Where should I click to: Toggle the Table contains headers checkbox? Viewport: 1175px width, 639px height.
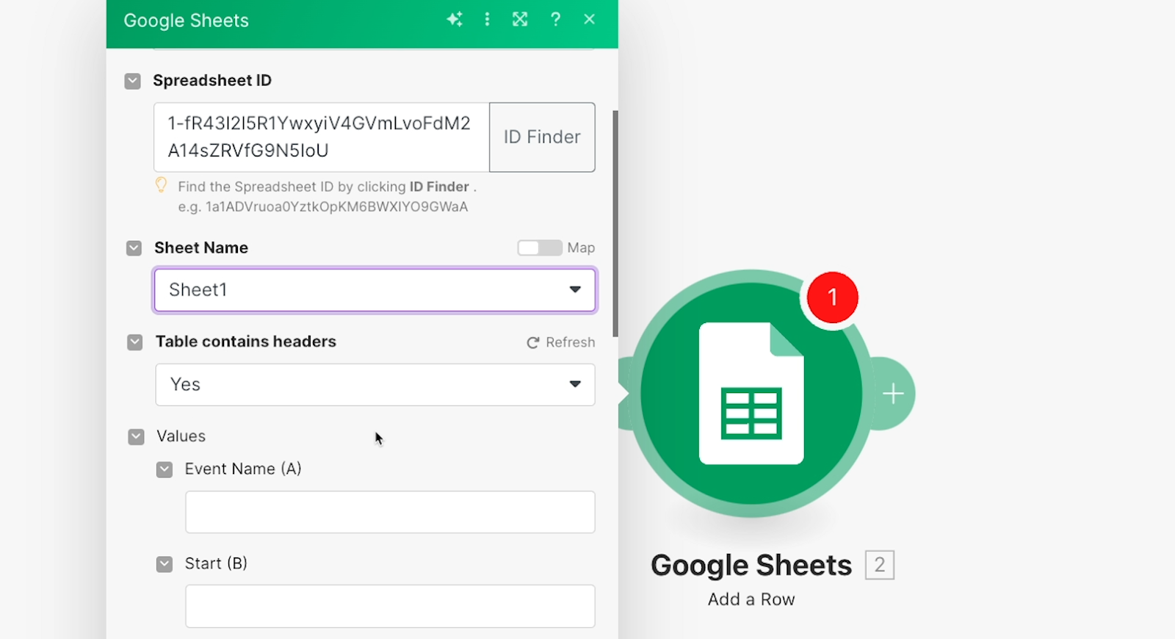tap(134, 342)
